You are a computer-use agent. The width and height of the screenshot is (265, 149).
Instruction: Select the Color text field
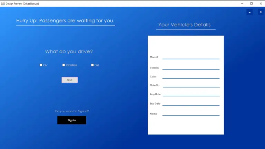tap(191, 76)
